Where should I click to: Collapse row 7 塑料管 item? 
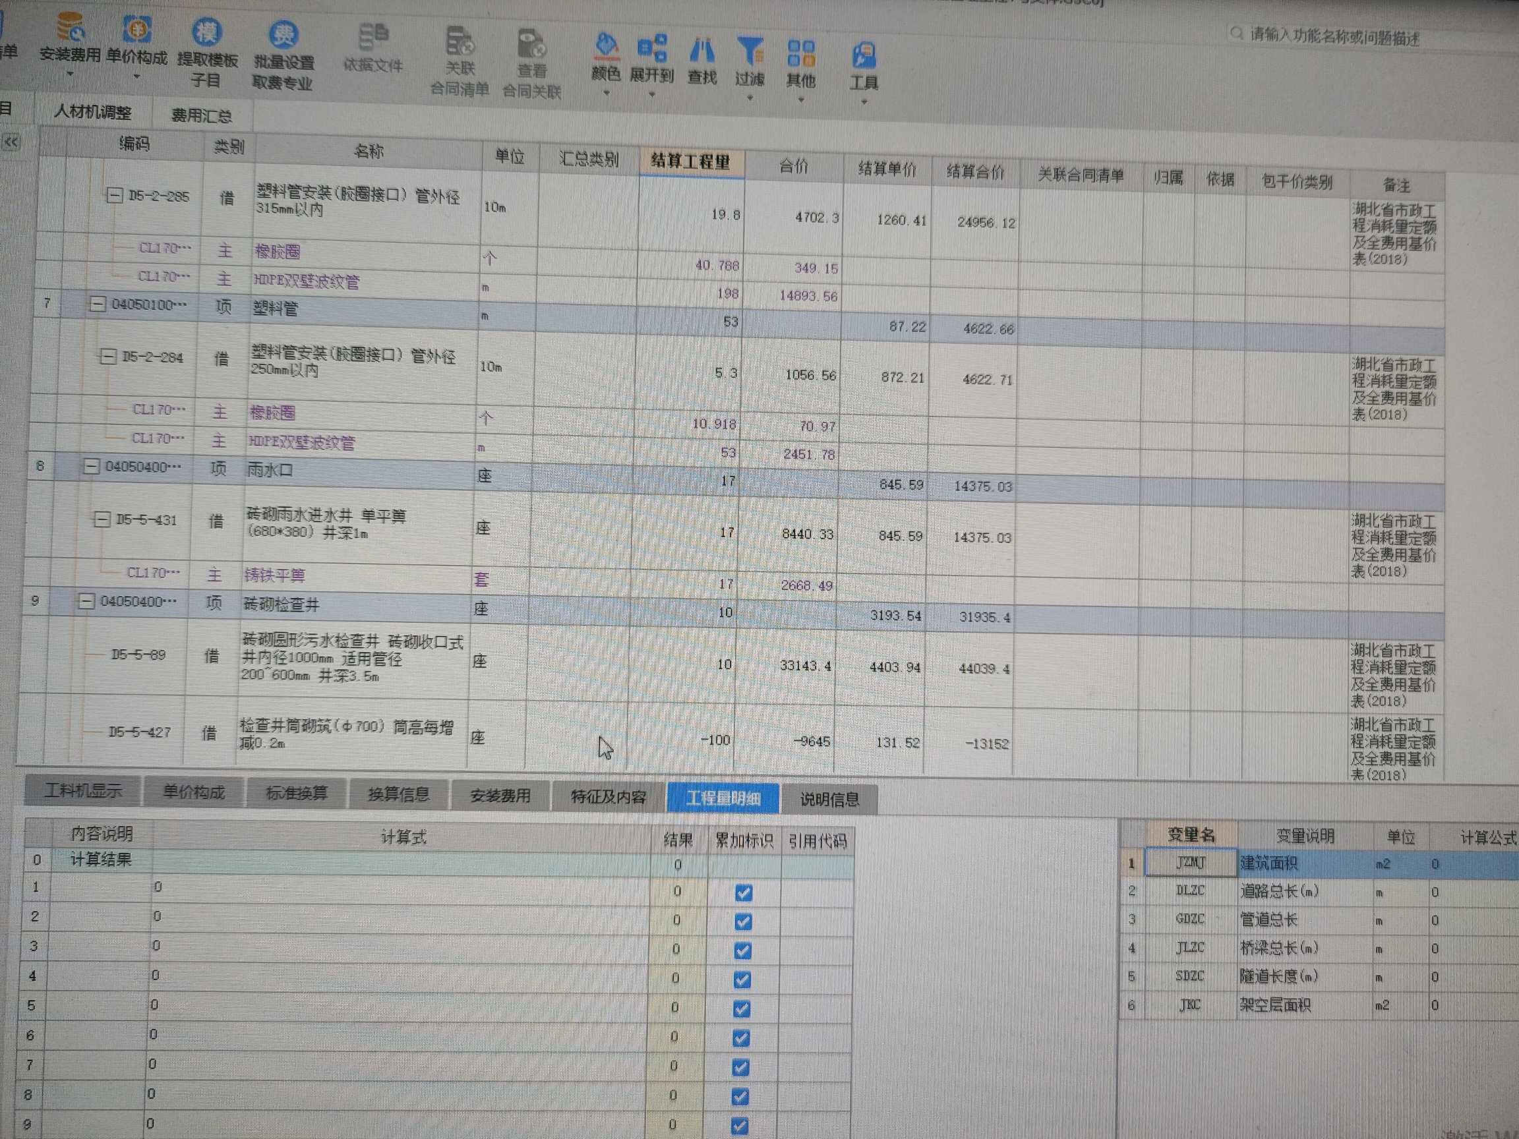98,303
